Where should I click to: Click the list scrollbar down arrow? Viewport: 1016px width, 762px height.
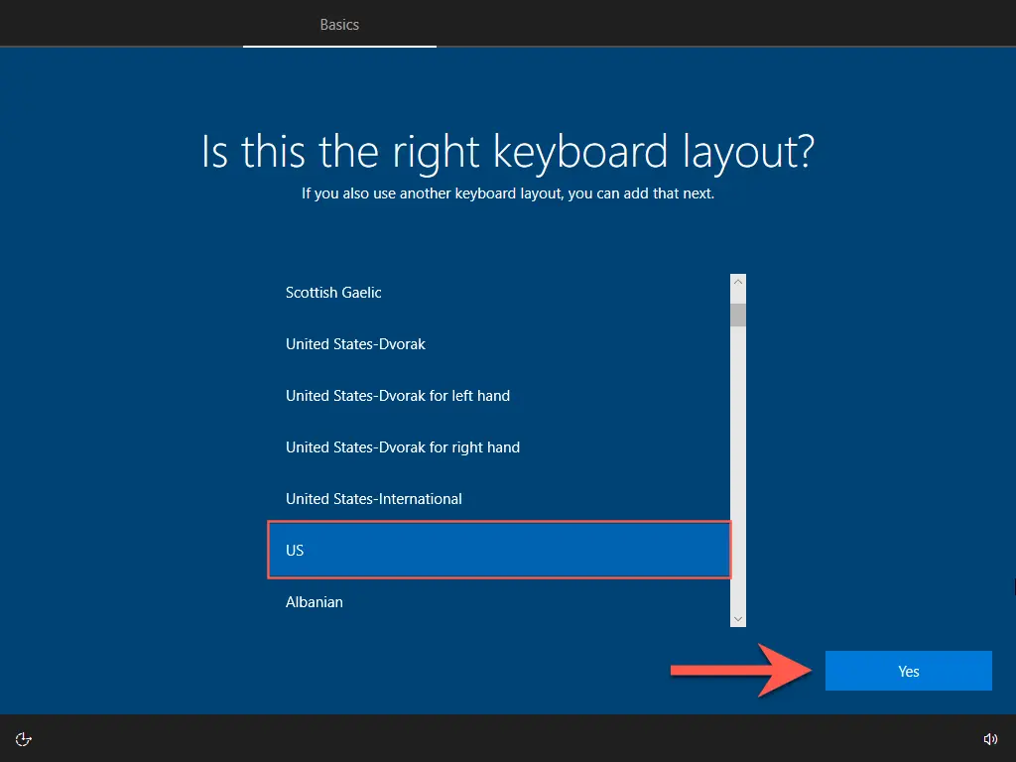(x=738, y=619)
